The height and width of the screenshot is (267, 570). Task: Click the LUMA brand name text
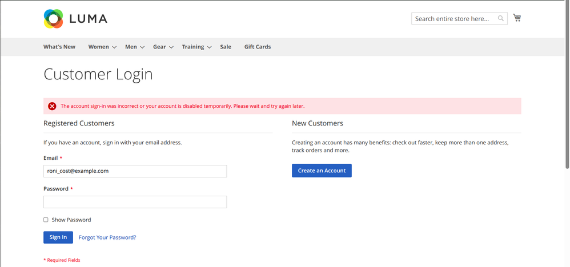[x=88, y=19]
